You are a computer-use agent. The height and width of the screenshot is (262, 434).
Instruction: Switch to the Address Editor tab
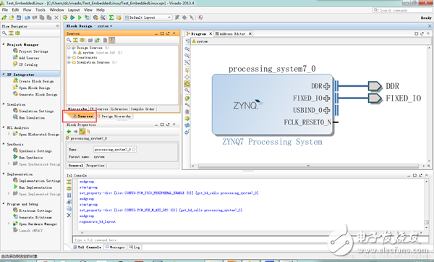[232, 34]
